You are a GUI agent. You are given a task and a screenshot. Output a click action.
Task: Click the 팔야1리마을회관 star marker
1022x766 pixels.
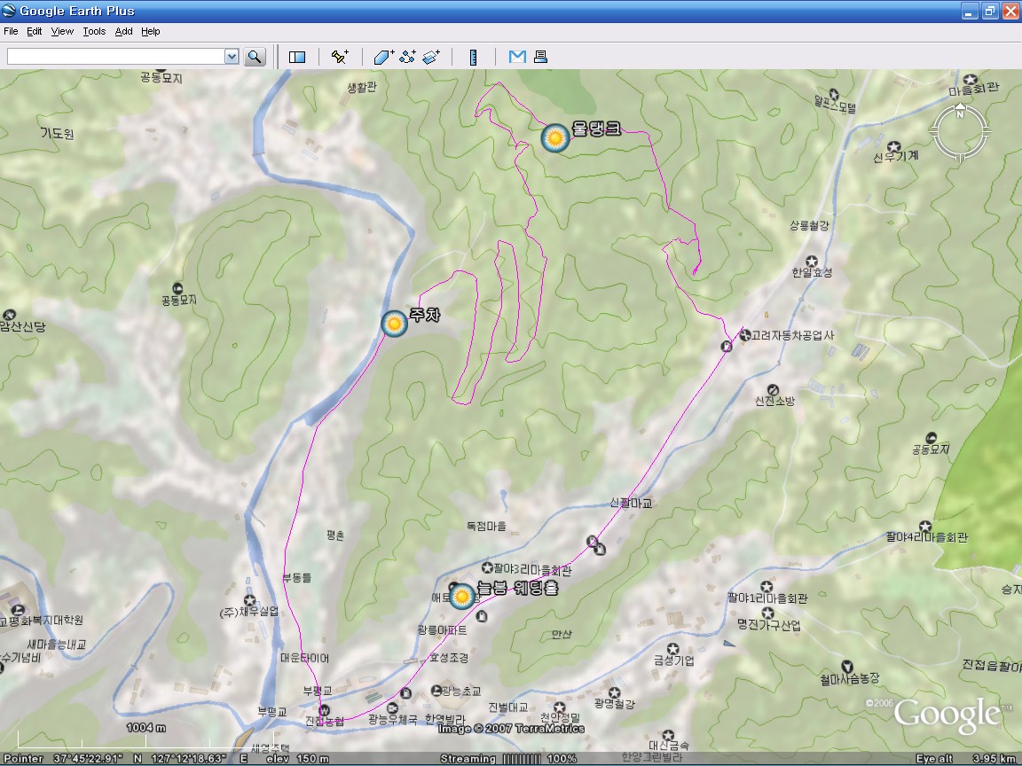click(767, 587)
